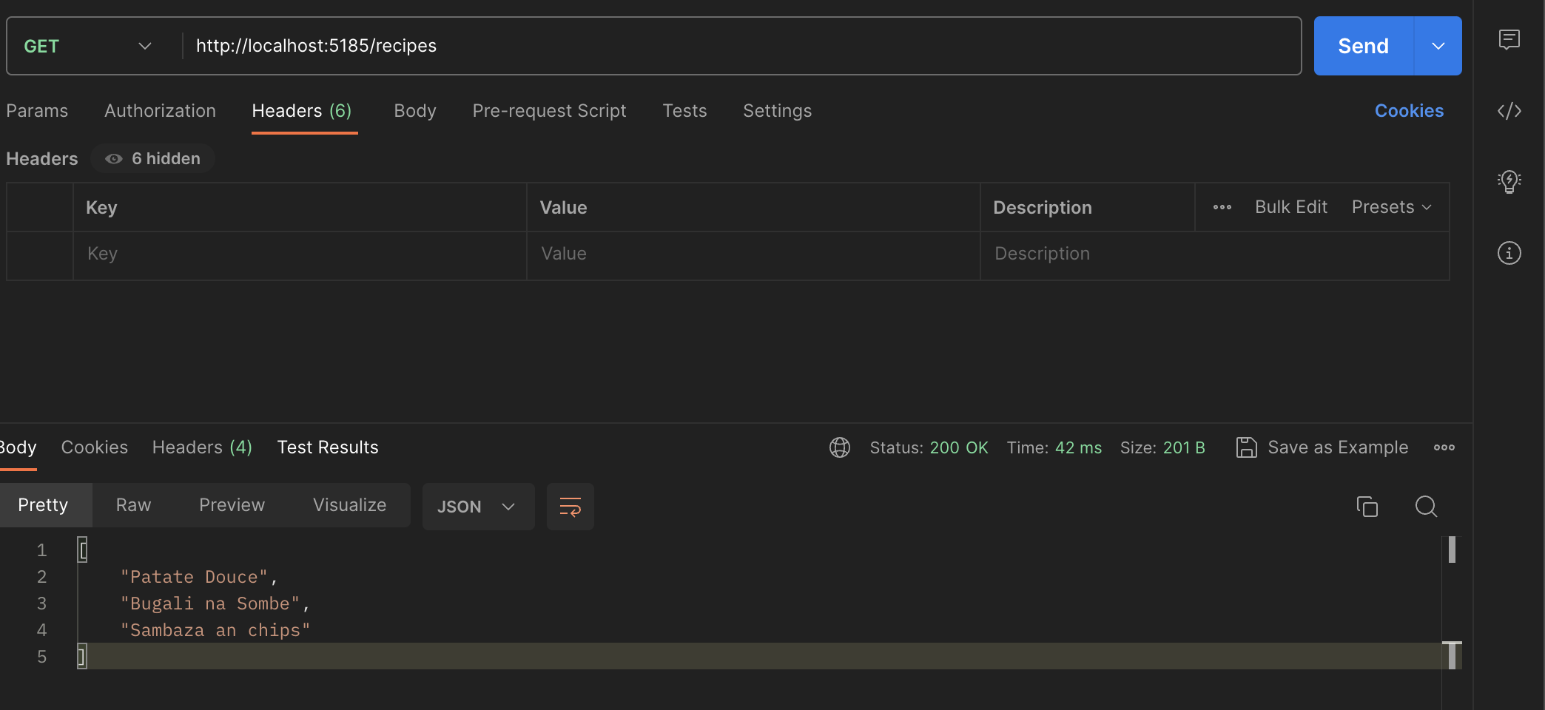Open headers table column options ellipsis

(1222, 207)
